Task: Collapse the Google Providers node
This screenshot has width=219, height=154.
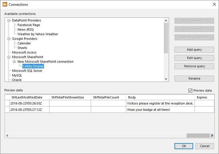Action: (x=9, y=39)
